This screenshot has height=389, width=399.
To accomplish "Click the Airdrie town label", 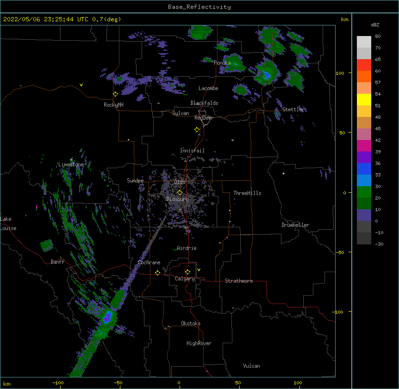I will [x=187, y=248].
